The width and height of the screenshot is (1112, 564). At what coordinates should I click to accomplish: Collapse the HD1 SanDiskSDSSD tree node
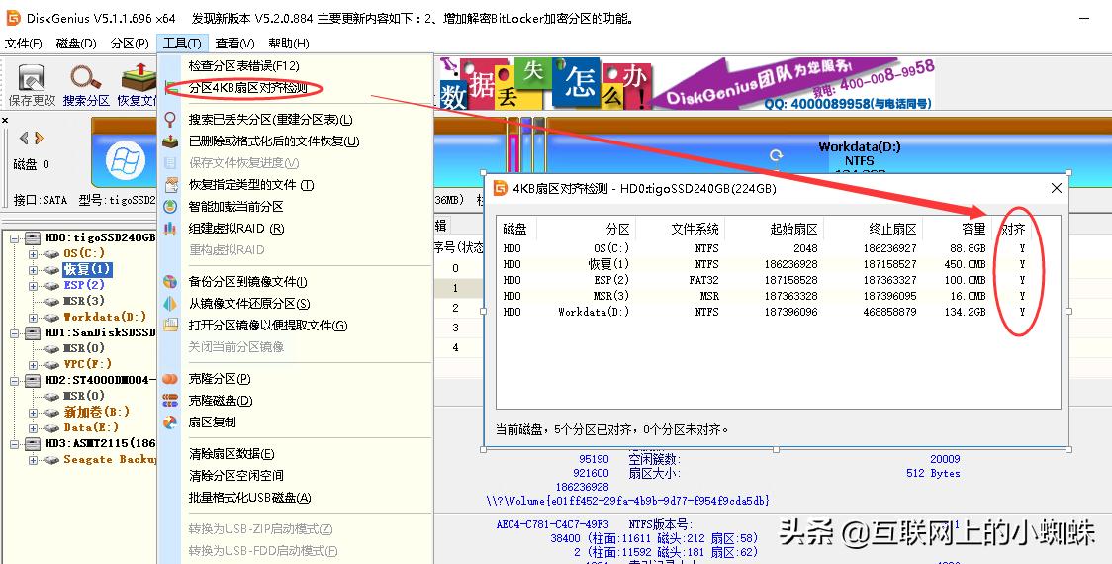click(15, 333)
